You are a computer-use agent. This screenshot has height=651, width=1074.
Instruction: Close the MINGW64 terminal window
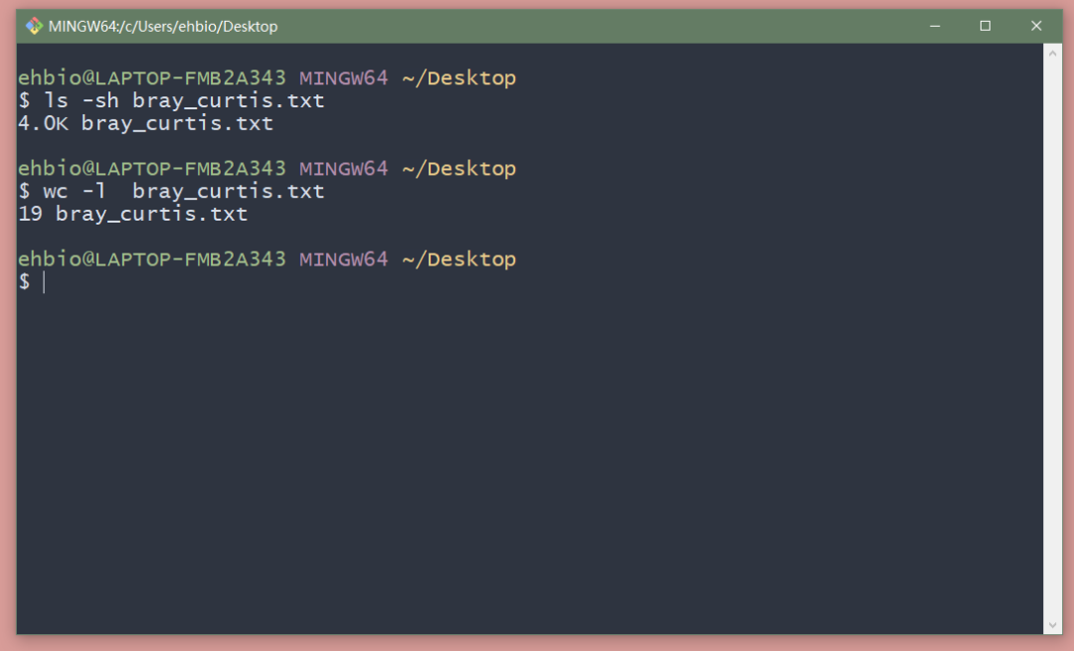[1036, 26]
